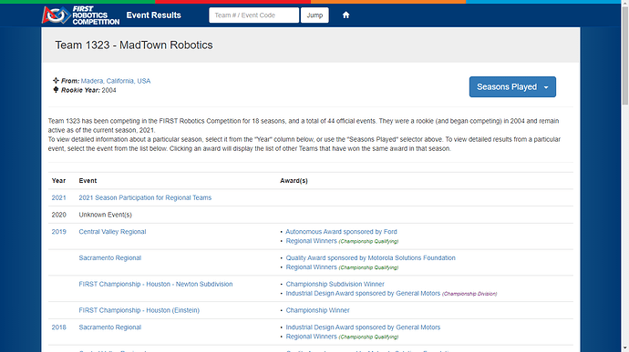Focus the Team # / Event Code field
The height and width of the screenshot is (352, 629).
point(253,15)
